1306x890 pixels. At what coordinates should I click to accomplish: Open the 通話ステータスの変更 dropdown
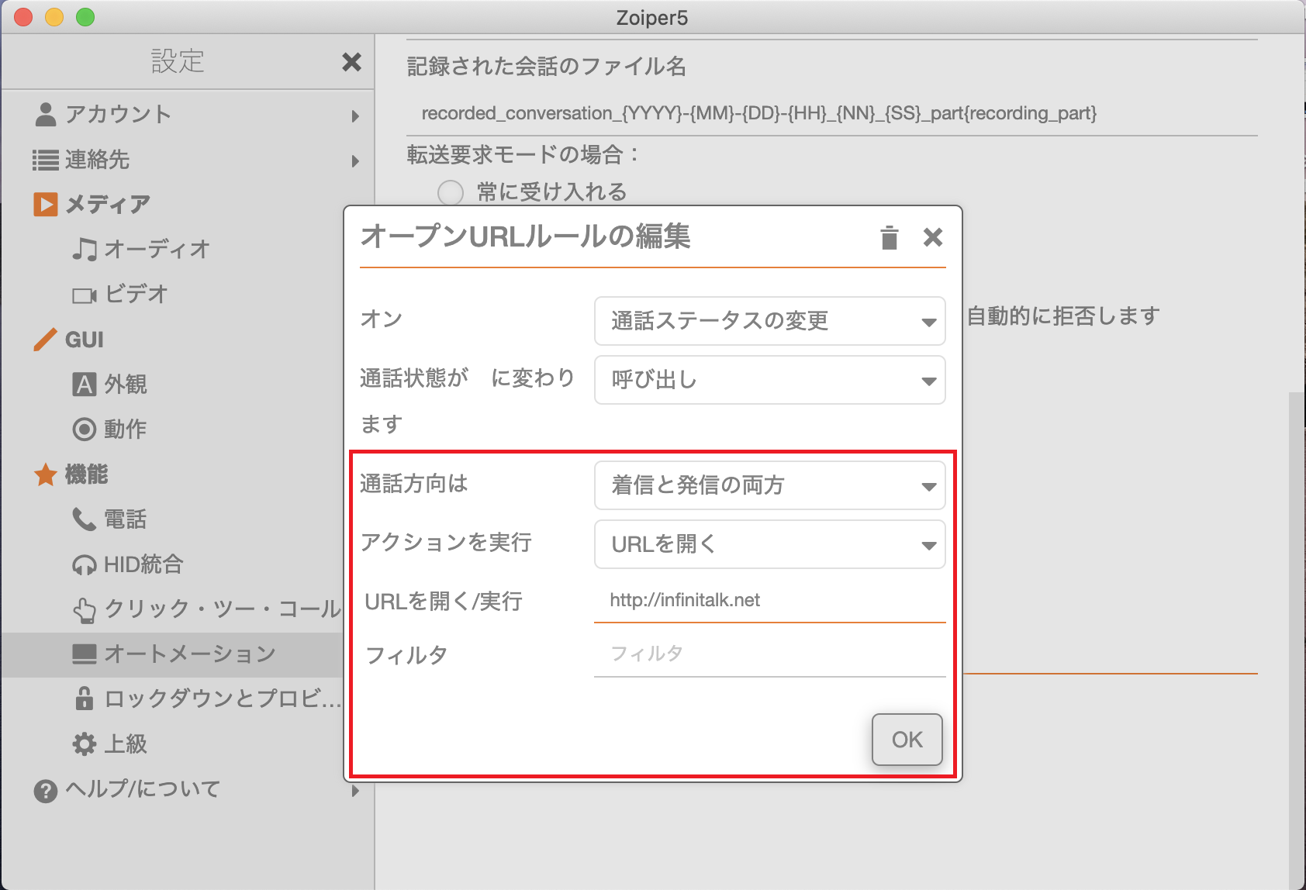769,321
